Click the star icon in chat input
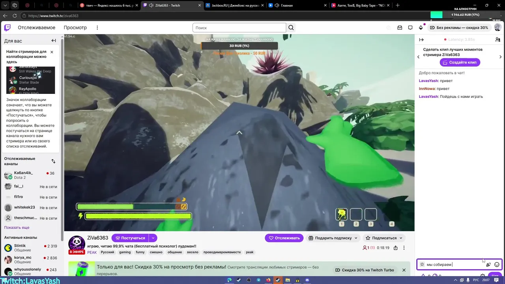This screenshot has width=505, height=284. [x=422, y=265]
